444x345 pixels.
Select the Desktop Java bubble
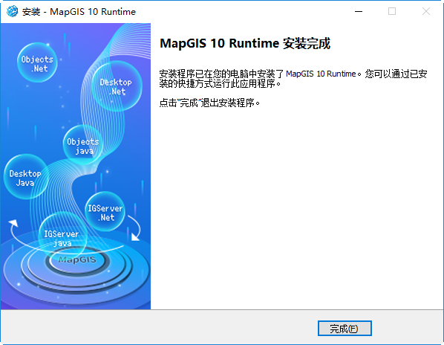[26, 177]
